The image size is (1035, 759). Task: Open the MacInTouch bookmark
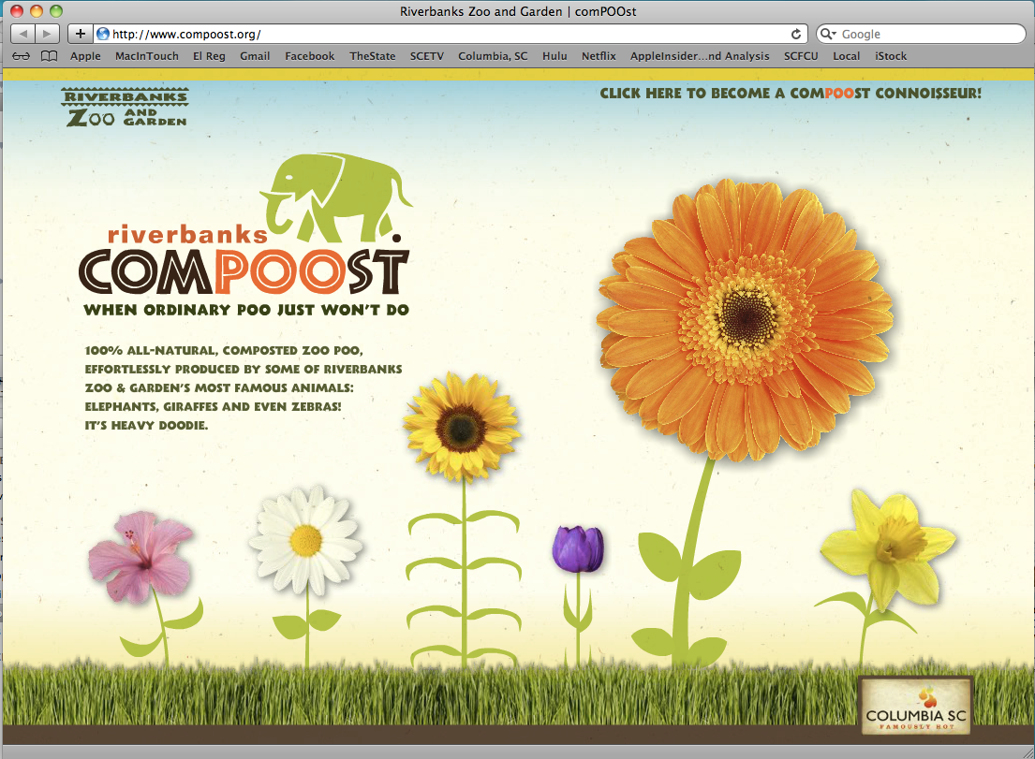click(x=147, y=56)
